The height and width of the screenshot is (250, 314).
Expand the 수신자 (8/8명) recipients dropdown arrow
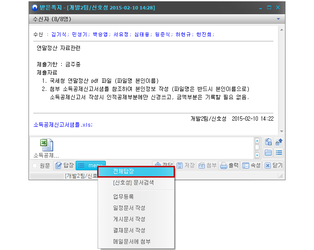pyautogui.click(x=278, y=19)
